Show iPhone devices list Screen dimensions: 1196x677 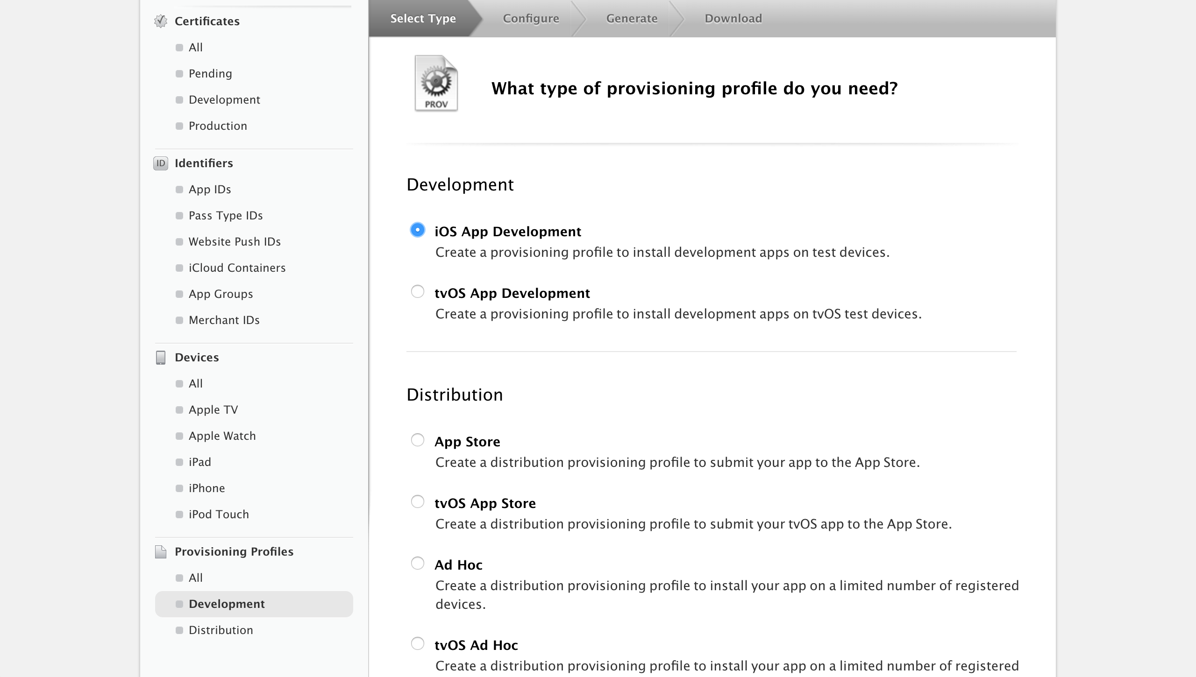(x=206, y=488)
